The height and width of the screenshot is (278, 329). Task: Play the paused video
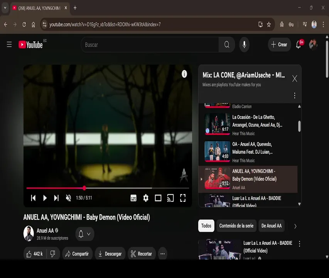(45, 198)
